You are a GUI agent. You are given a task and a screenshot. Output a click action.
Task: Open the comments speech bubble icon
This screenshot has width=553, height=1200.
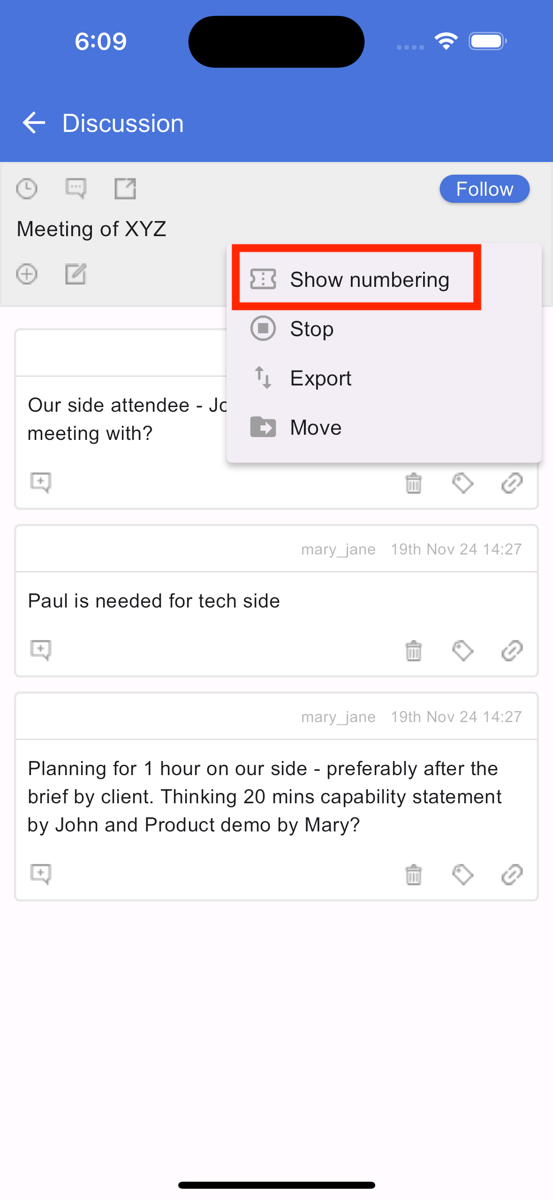point(76,189)
